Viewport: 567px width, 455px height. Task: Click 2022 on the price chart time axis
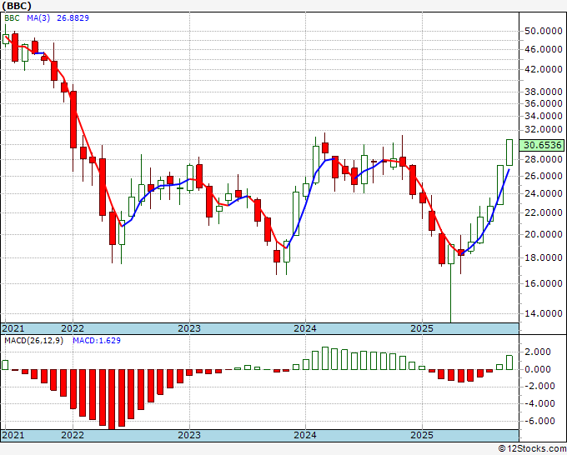point(73,328)
